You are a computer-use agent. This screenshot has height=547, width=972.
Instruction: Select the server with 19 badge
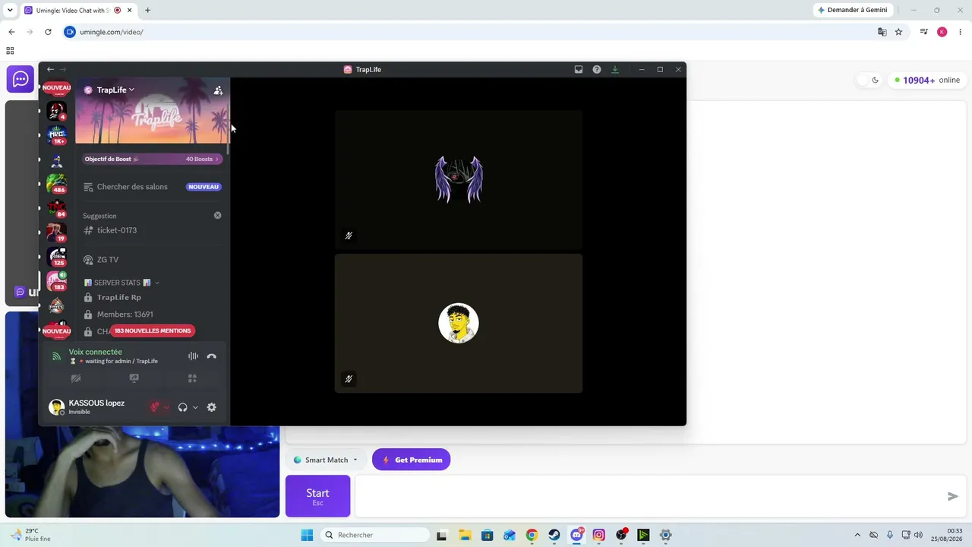56,232
